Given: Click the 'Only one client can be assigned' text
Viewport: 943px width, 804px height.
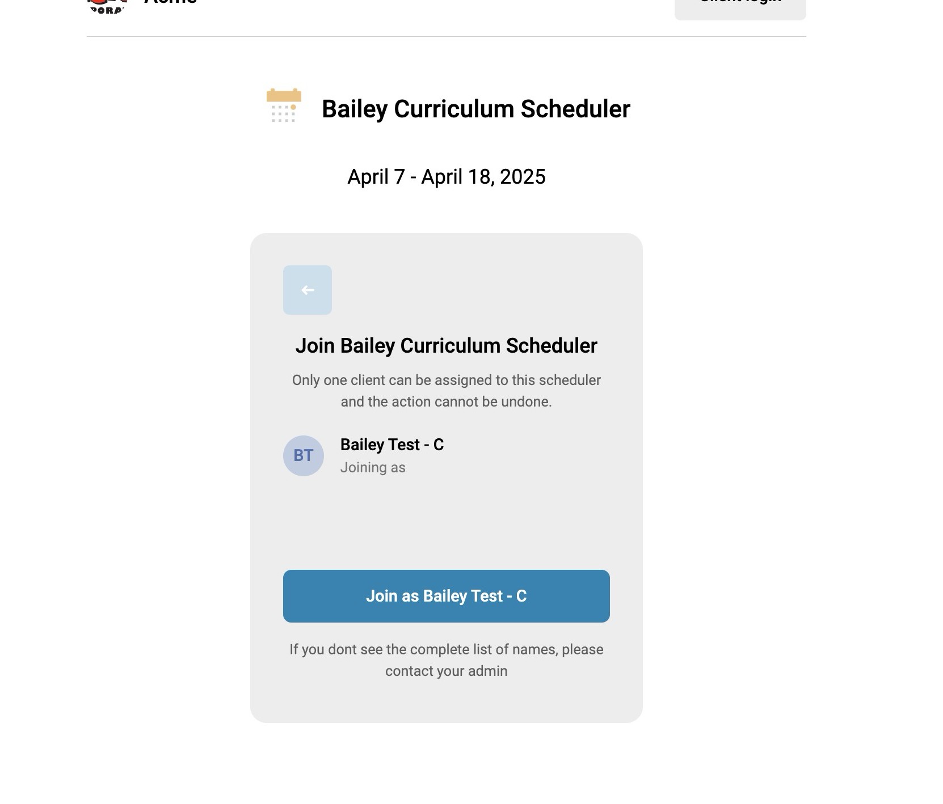Looking at the screenshot, I should click(x=447, y=380).
